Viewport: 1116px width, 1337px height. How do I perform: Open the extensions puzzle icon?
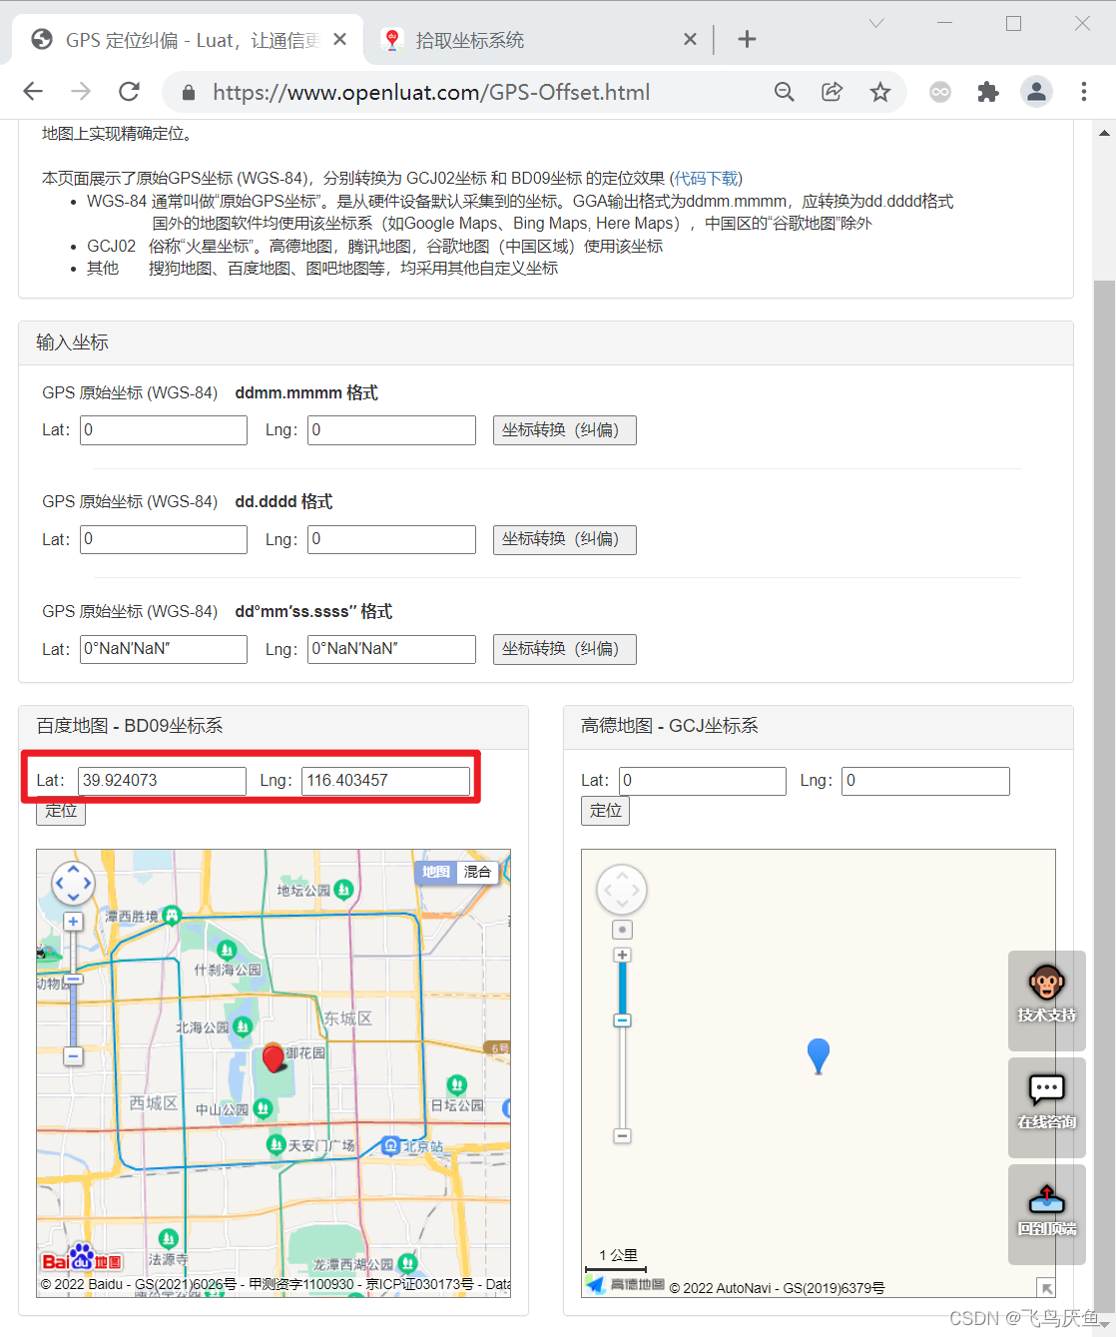[988, 92]
